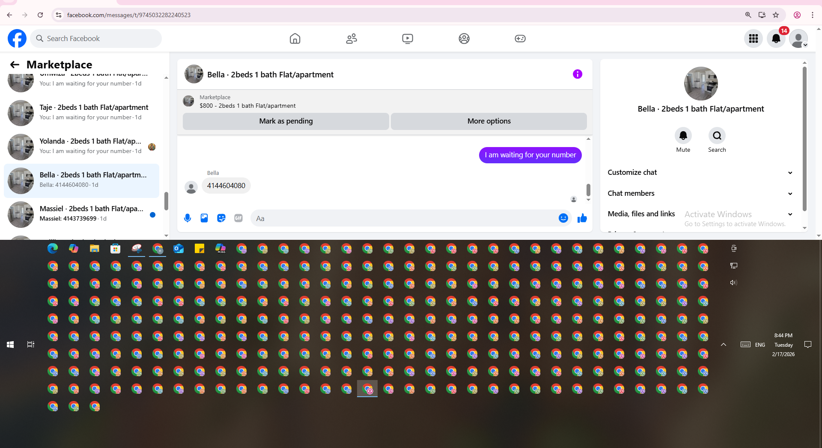This screenshot has width=822, height=448.
Task: Open the Video (Watch) icon
Action: [x=408, y=38]
